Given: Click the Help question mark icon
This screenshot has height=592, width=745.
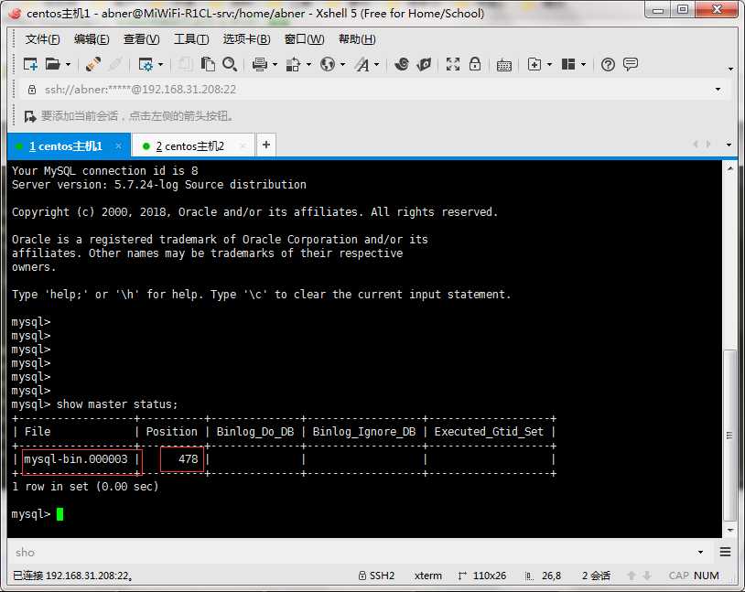Looking at the screenshot, I should (x=608, y=64).
